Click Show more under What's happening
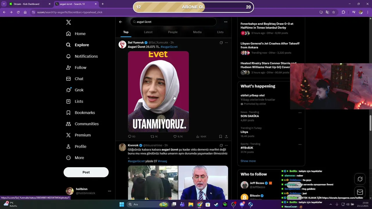The height and width of the screenshot is (209, 372). (248, 161)
